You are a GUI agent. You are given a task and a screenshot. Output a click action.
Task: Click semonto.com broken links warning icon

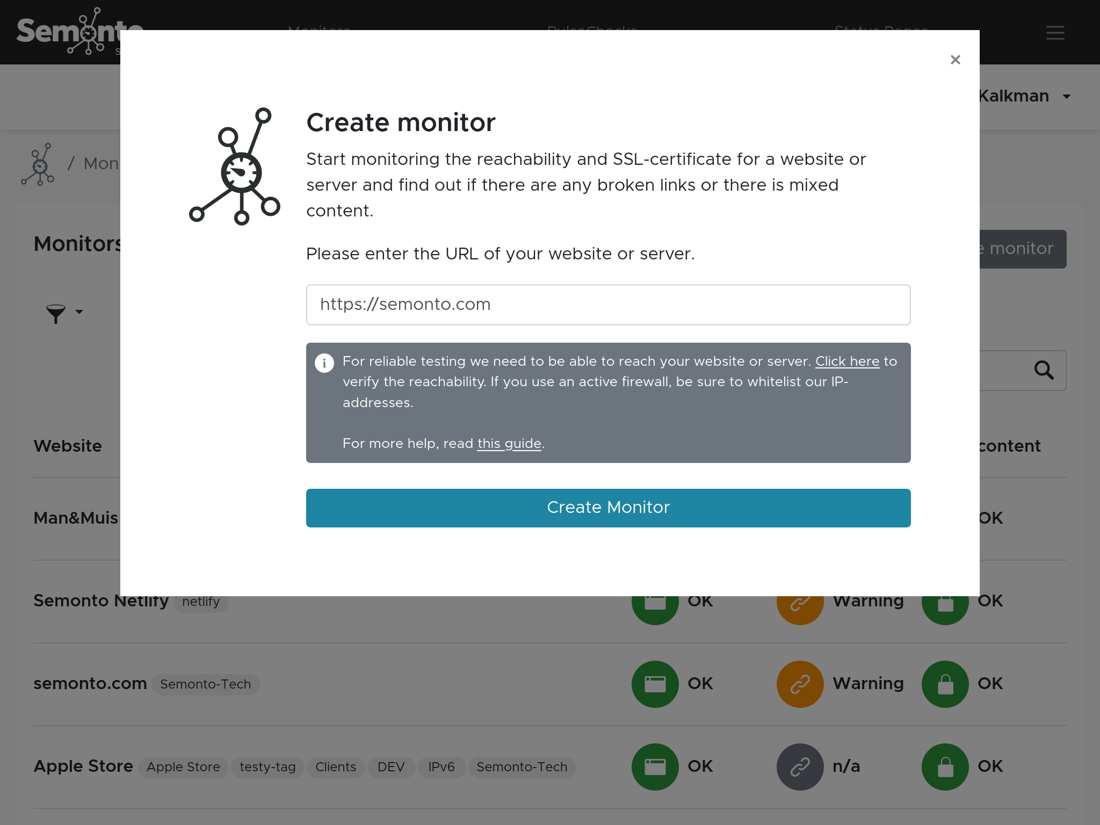point(800,684)
